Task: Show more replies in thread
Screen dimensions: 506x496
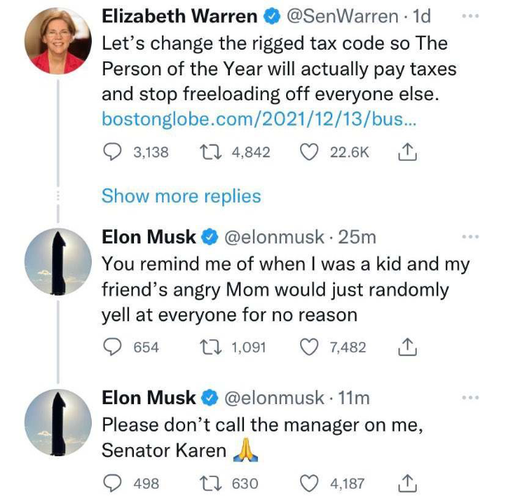Action: point(181,196)
